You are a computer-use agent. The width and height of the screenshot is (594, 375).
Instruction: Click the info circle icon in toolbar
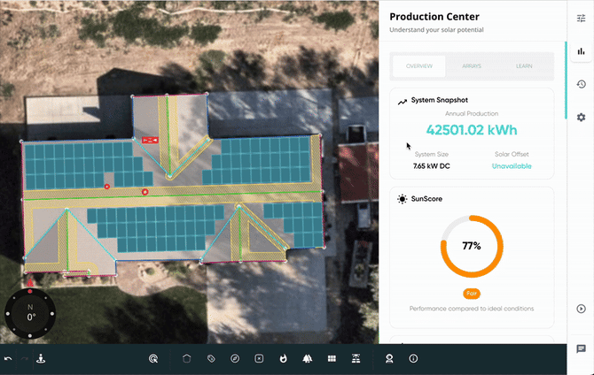pos(413,358)
